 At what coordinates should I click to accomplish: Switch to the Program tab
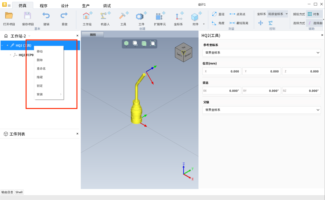43,6
